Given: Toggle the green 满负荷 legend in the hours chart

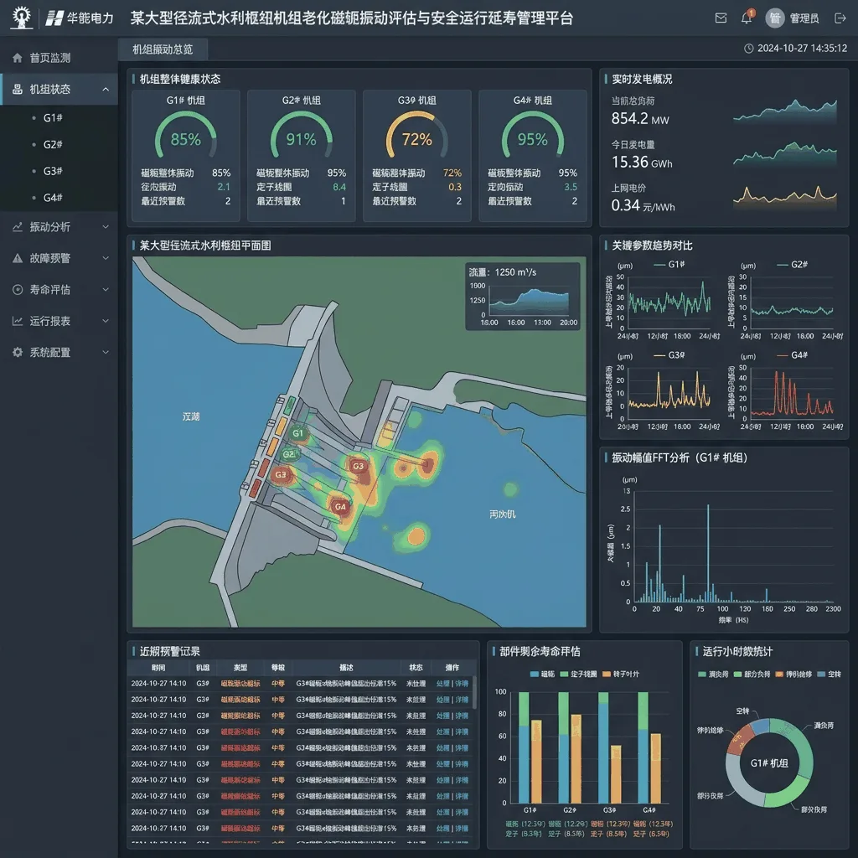Looking at the screenshot, I should pos(713,675).
